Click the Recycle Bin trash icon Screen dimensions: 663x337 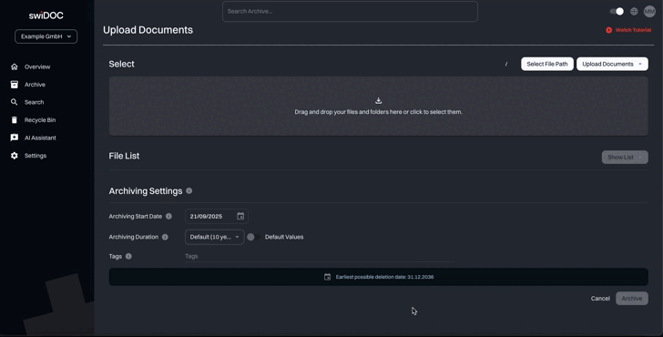click(15, 120)
